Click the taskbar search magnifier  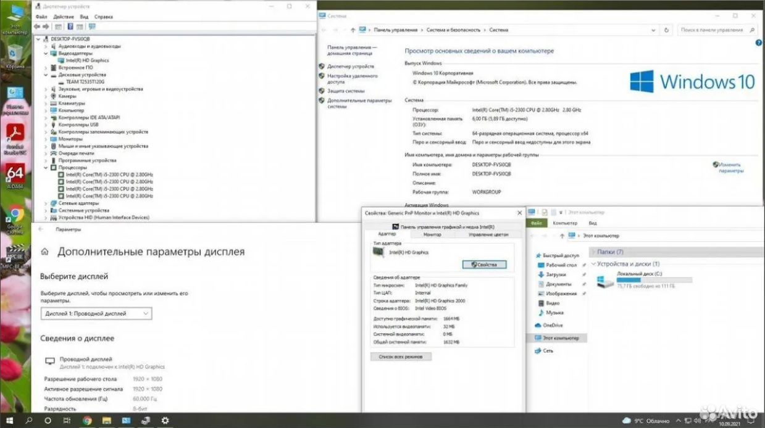[x=29, y=421]
